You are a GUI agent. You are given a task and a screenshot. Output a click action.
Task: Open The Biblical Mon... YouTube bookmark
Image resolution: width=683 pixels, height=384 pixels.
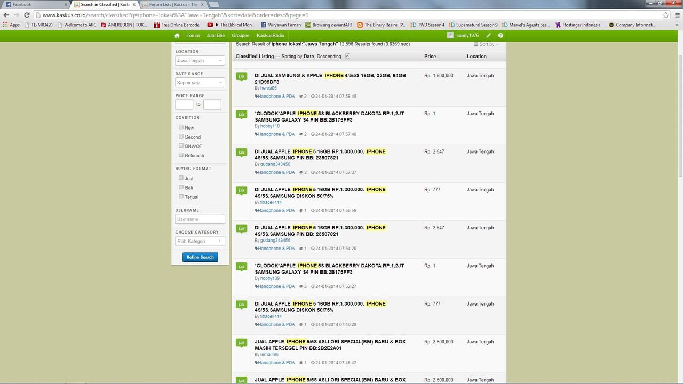pyautogui.click(x=232, y=25)
